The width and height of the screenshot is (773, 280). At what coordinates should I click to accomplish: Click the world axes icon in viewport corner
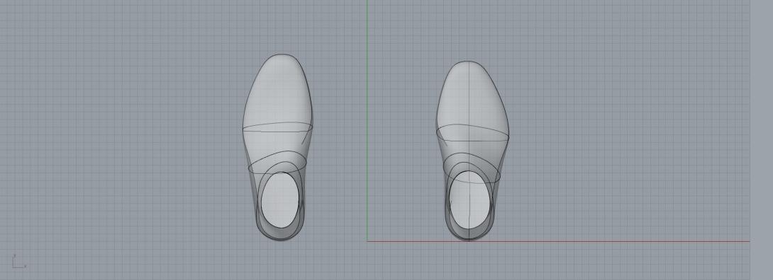click(x=18, y=262)
